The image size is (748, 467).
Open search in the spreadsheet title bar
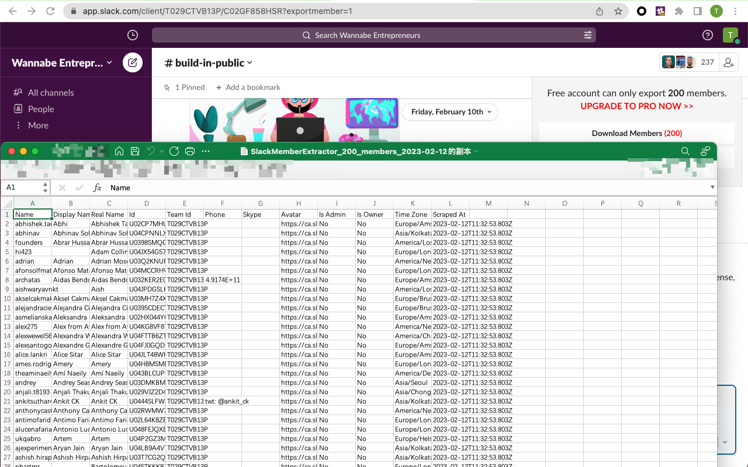coord(685,151)
